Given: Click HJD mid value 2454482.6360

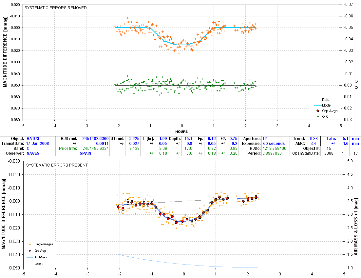Looking at the screenshot, I should click(x=95, y=139).
